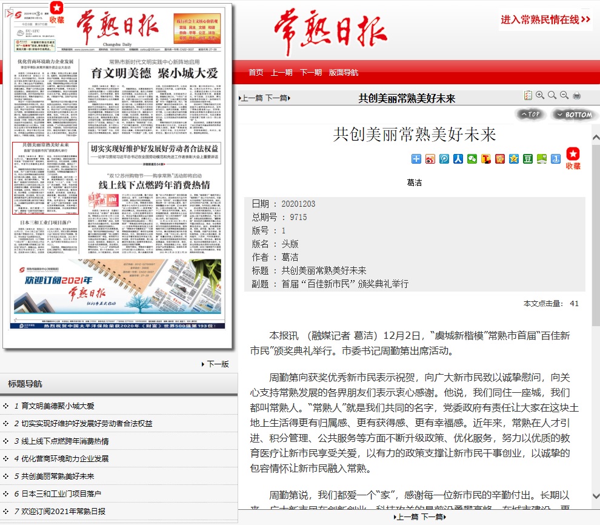Open article 2 切实实现好维护好发展好劳动者合法权益
The image size is (600, 525).
87,424
